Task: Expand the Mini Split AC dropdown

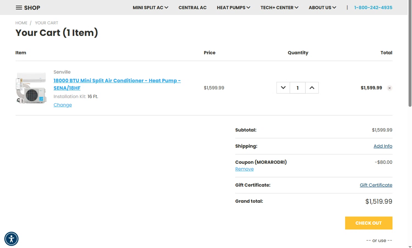Action: click(150, 8)
